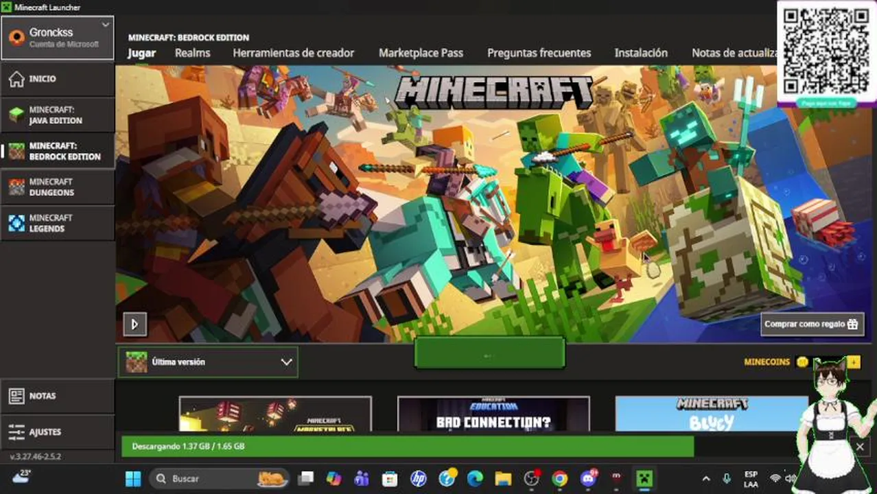This screenshot has width=877, height=494.
Task: Expand the Gronckss account menu
Action: click(58, 38)
